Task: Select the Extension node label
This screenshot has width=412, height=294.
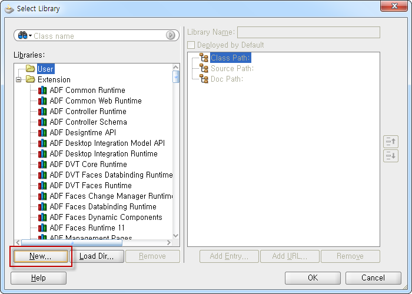Action: [x=54, y=79]
